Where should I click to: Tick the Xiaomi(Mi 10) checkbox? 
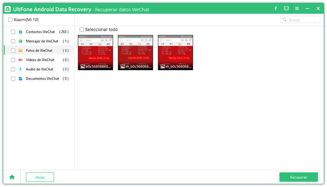pos(10,20)
